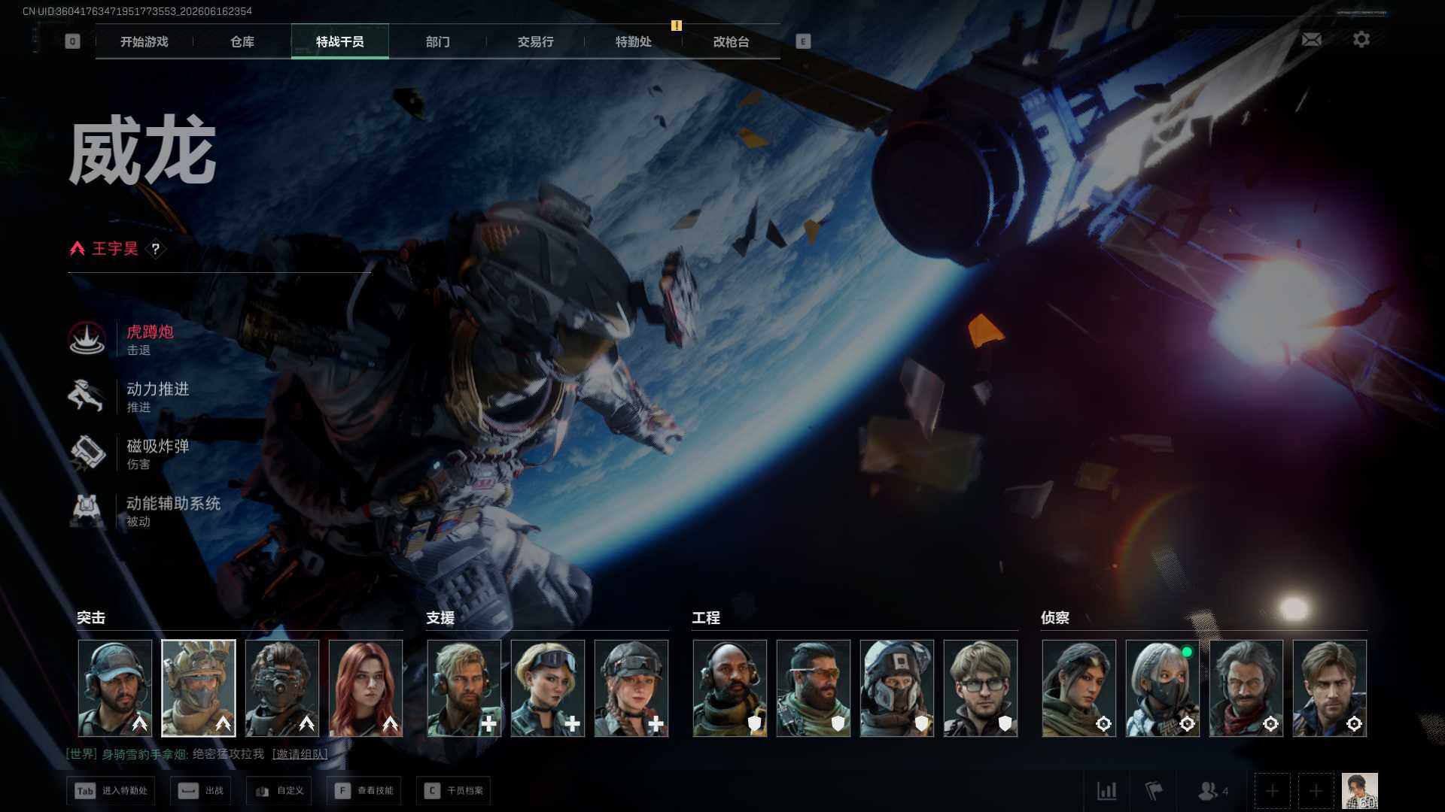Select dark-haired female recon operator

[x=1079, y=688]
